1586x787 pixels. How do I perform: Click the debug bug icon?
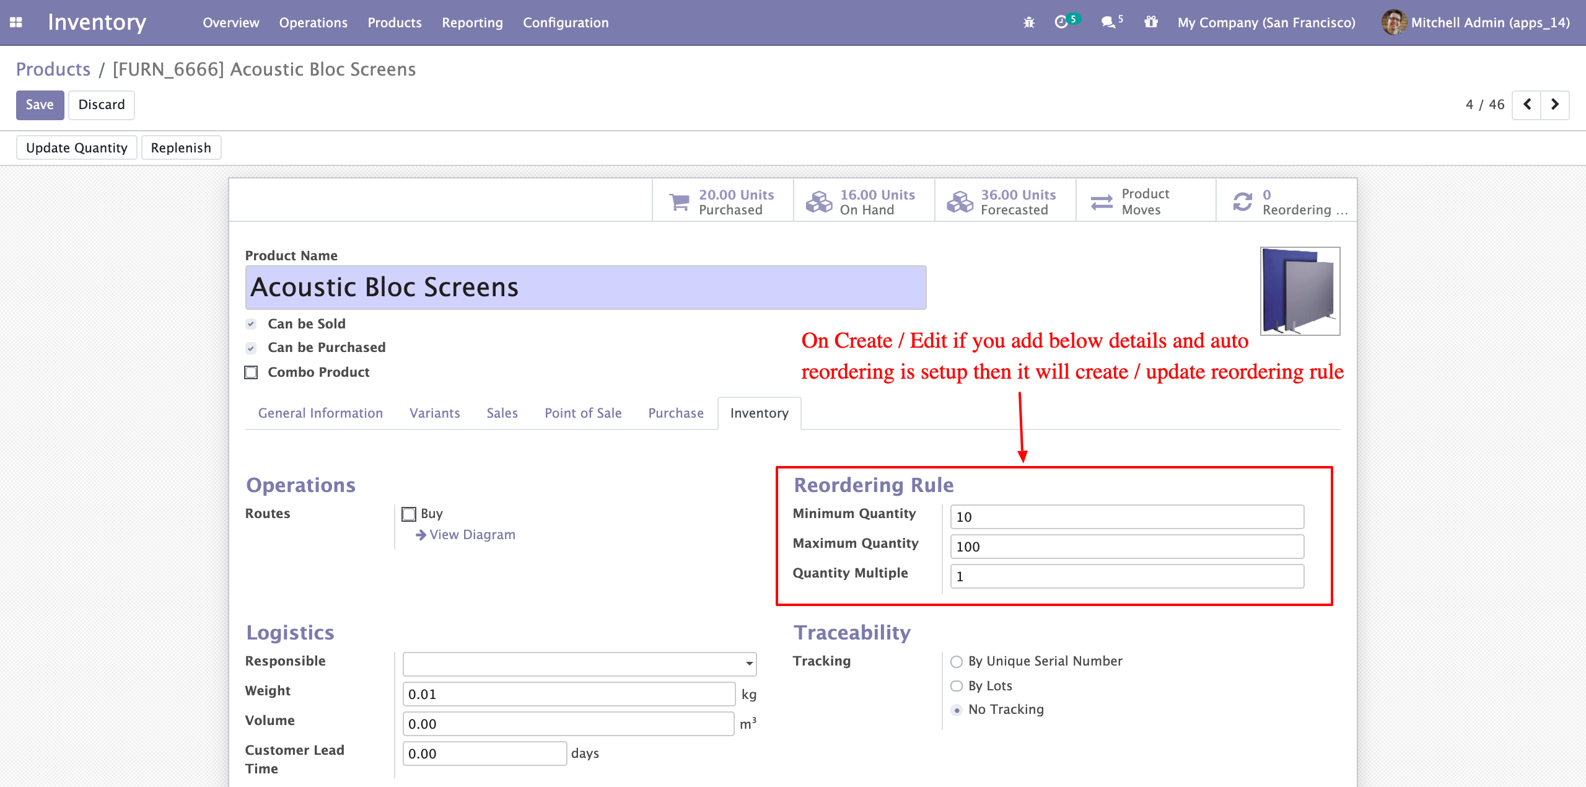1029,22
